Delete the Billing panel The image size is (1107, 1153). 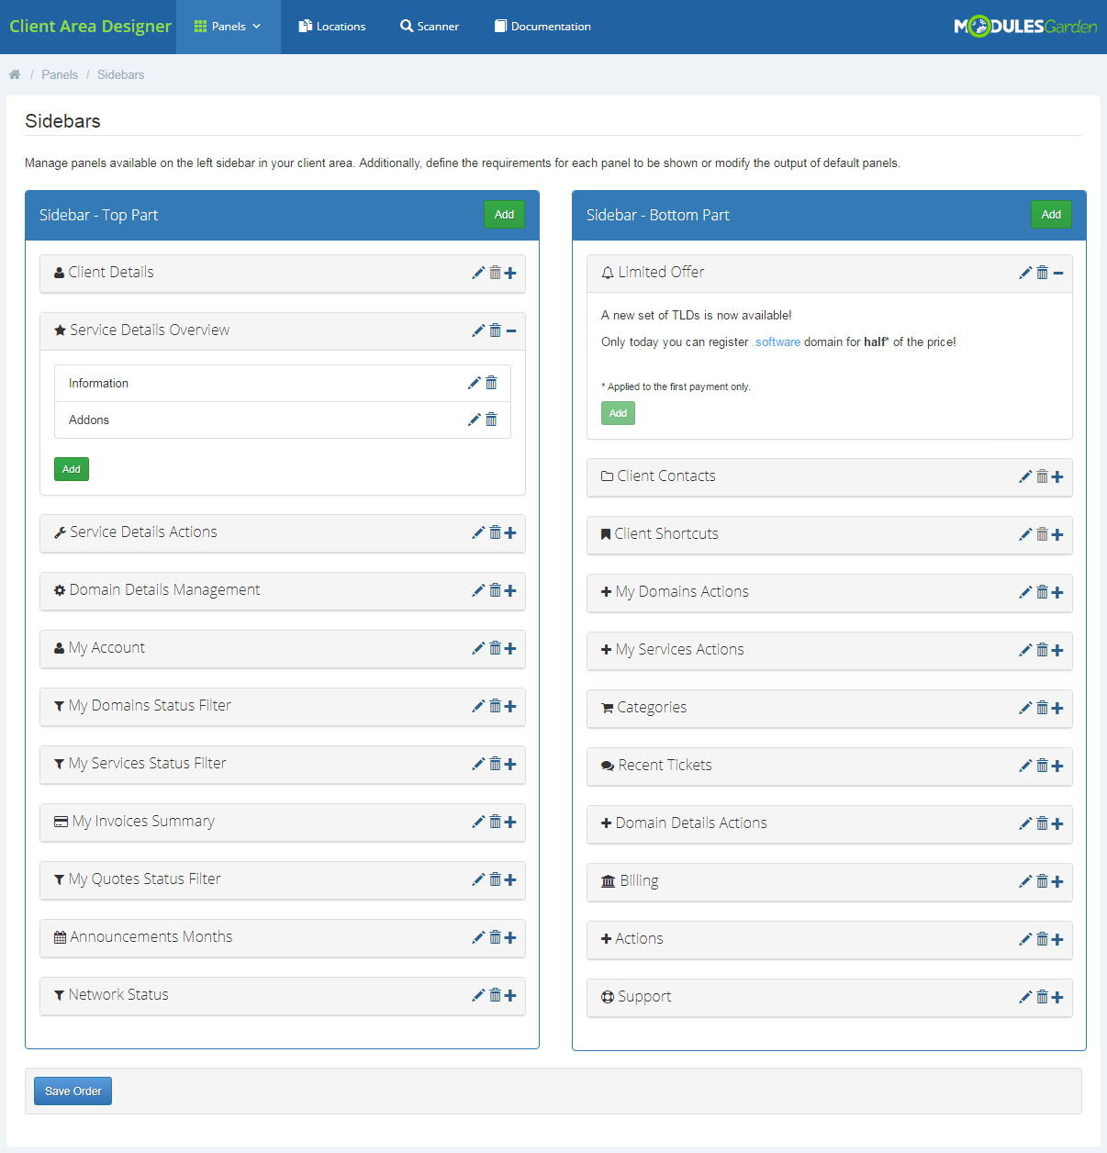[x=1042, y=881]
